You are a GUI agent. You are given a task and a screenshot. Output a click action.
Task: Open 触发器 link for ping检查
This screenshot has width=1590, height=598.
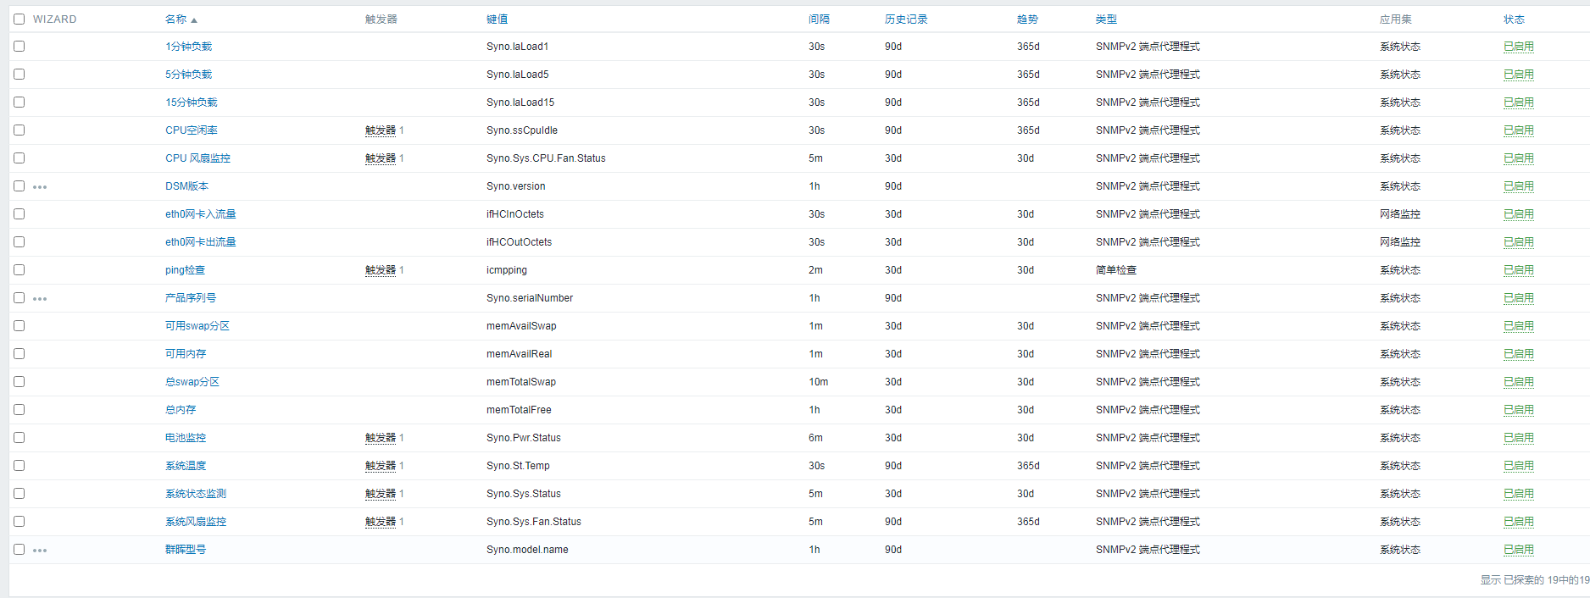381,270
